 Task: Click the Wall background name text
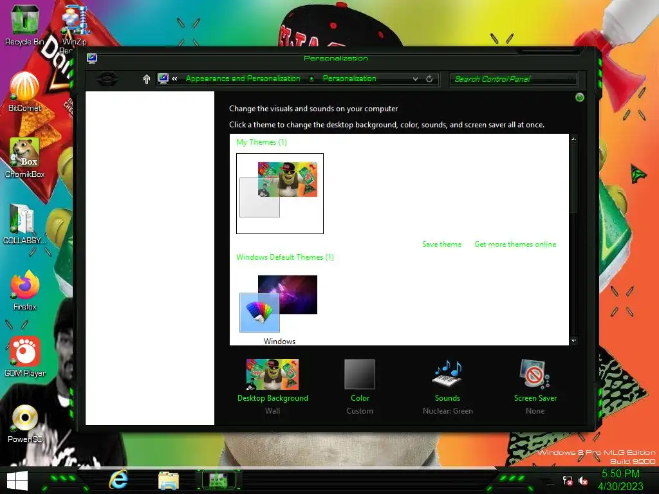(272, 411)
